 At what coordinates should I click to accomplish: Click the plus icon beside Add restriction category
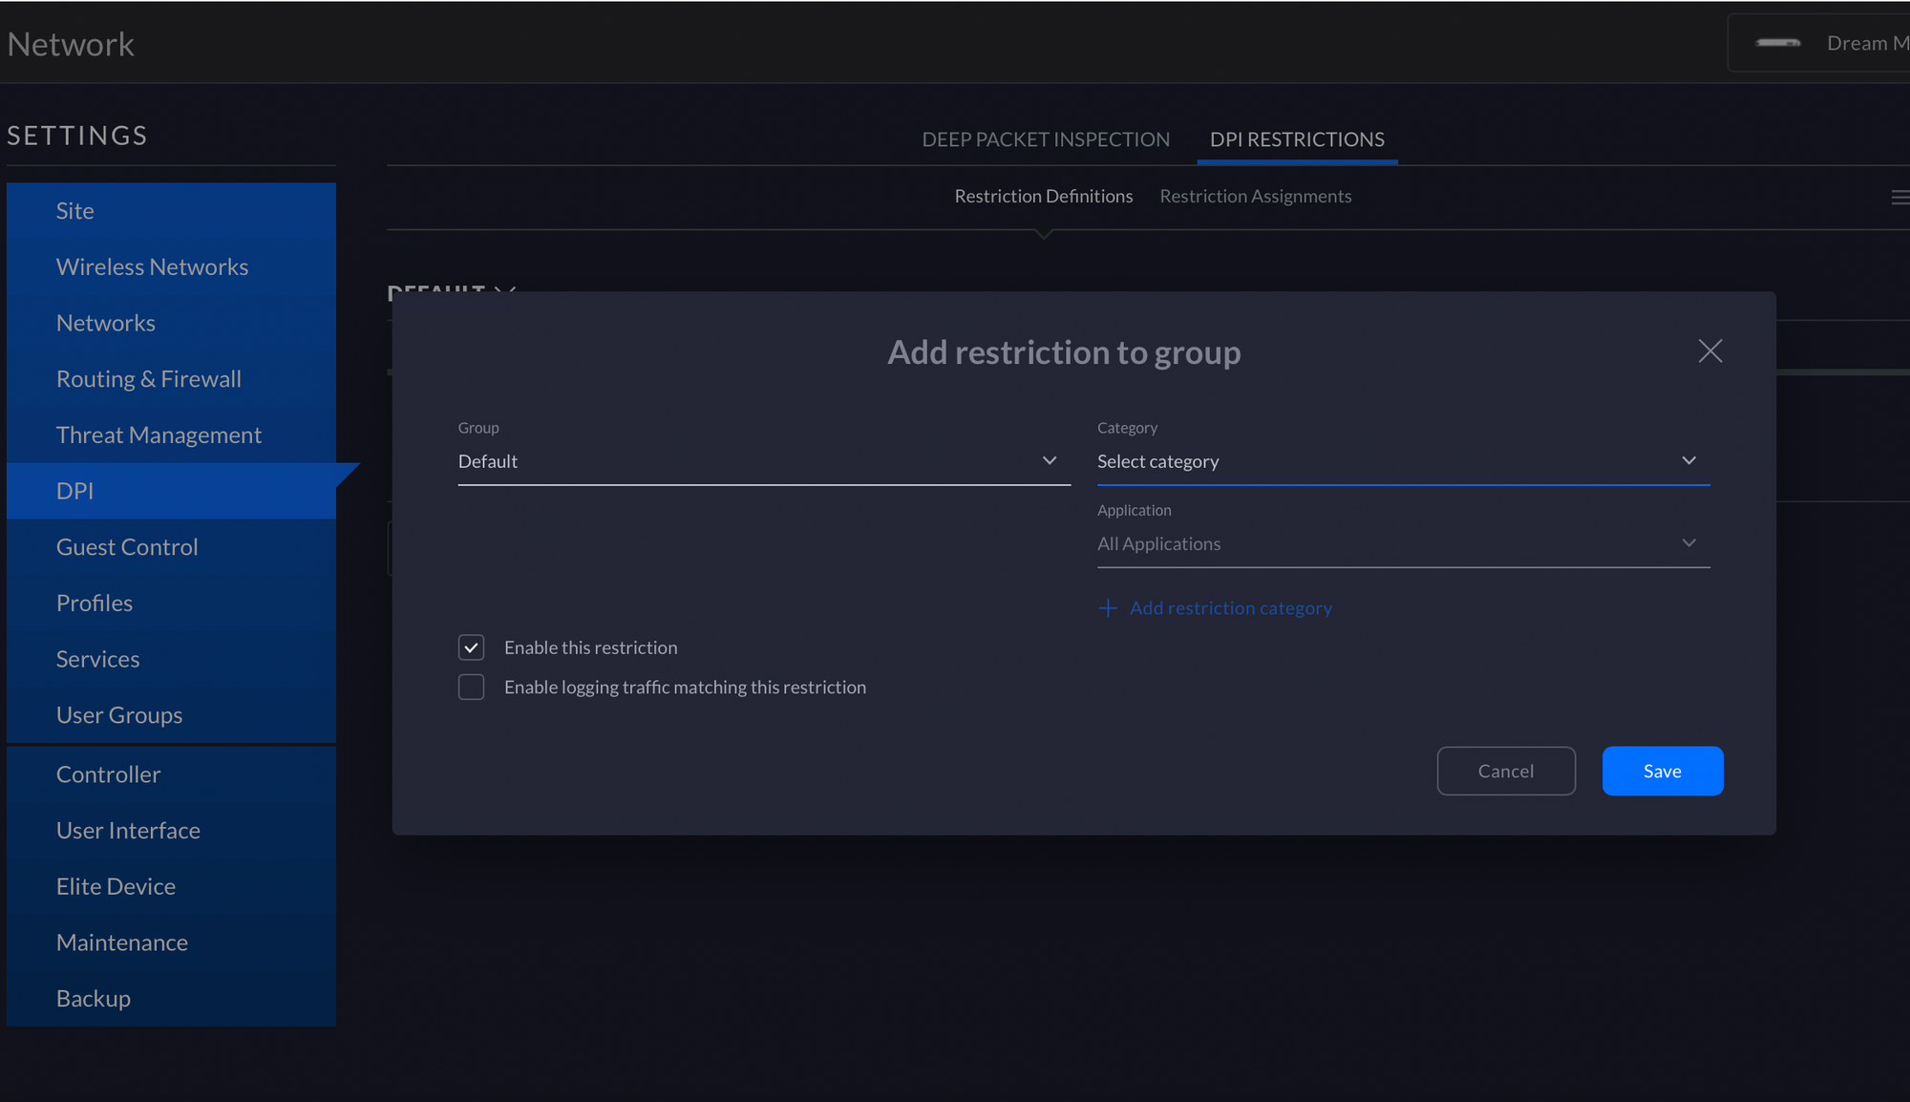tap(1108, 608)
